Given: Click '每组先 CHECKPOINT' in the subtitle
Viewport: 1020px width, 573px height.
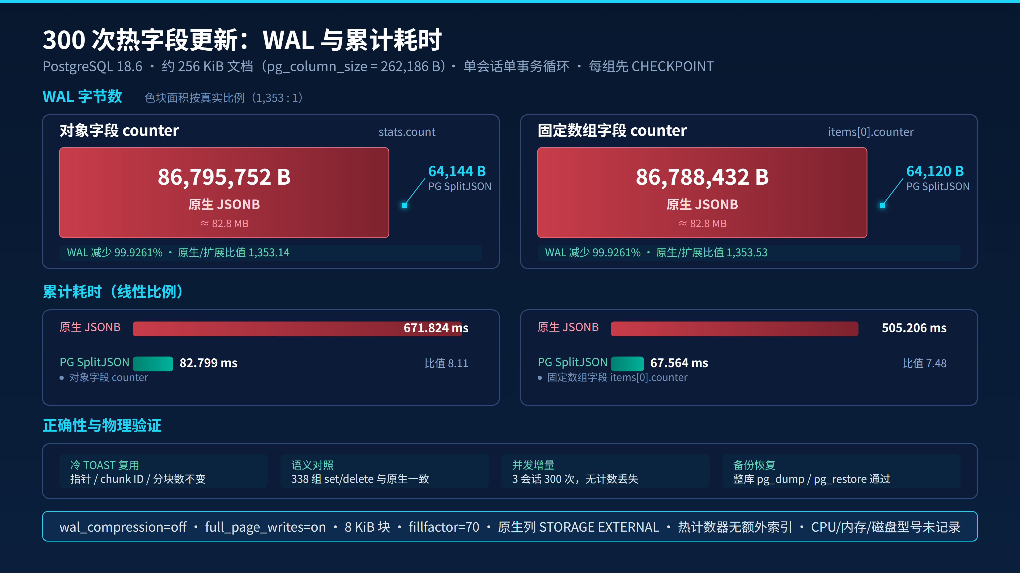Looking at the screenshot, I should 651,66.
